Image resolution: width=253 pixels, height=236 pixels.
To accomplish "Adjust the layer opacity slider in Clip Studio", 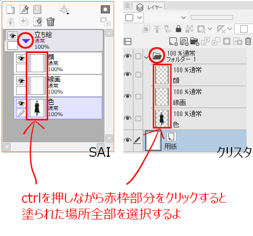I will 212,17.
